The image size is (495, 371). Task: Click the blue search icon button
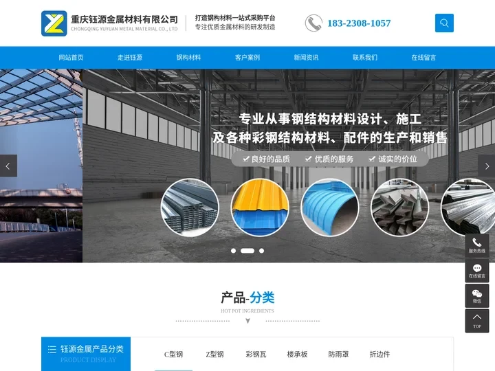(x=444, y=23)
